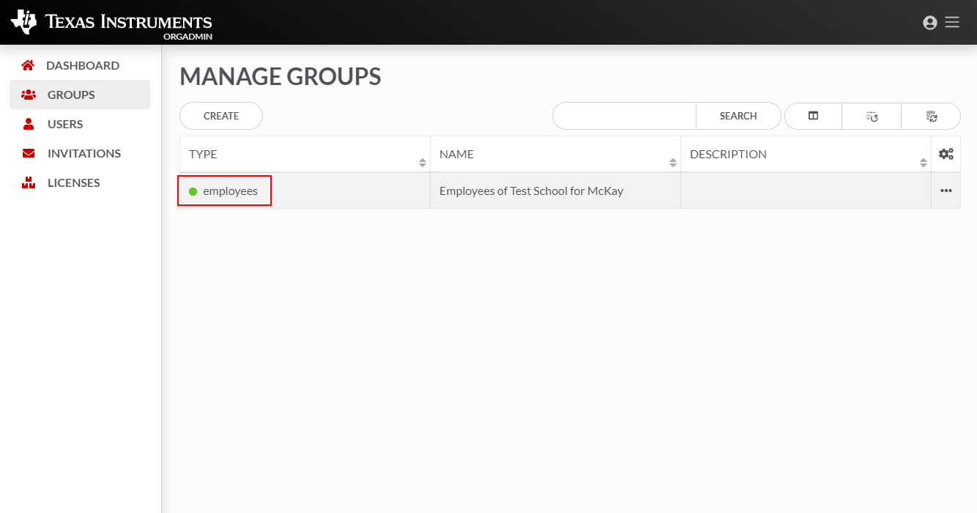The image size is (977, 513).
Task: Click the red house Dashboard icon
Action: point(28,65)
